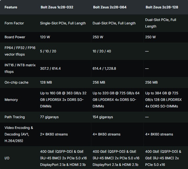
Task: Click the INT16 / INT8 matrix tflops label
Action: point(20,68)
